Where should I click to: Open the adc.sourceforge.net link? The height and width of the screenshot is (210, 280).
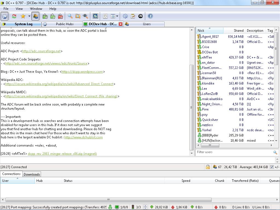(41, 51)
